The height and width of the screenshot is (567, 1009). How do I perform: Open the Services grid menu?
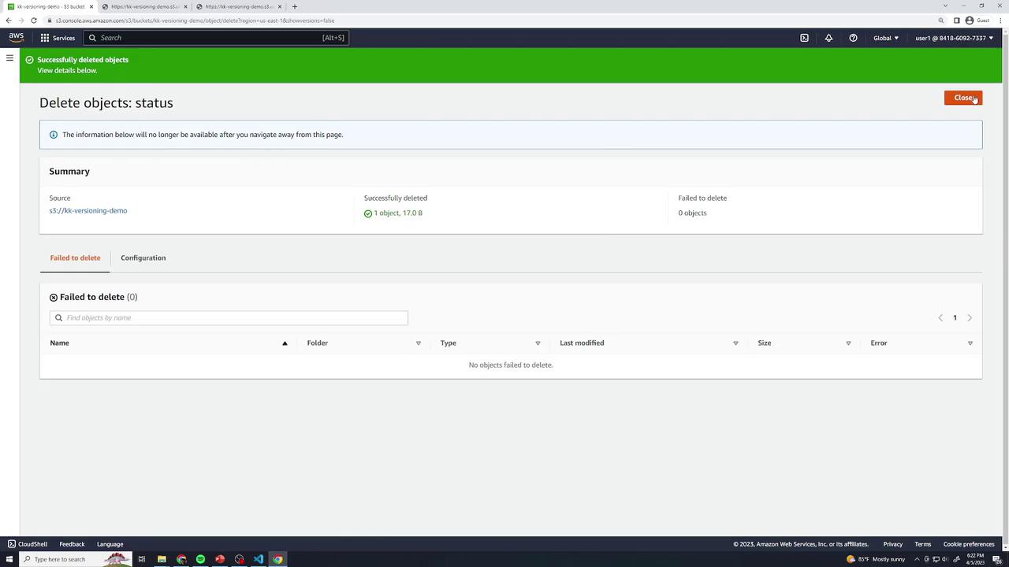tap(58, 38)
